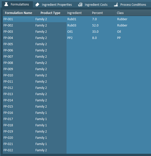This screenshot has height=156, width=151.
Task: Click the 7.0 percent cell for Rub01
Action: (94, 19)
